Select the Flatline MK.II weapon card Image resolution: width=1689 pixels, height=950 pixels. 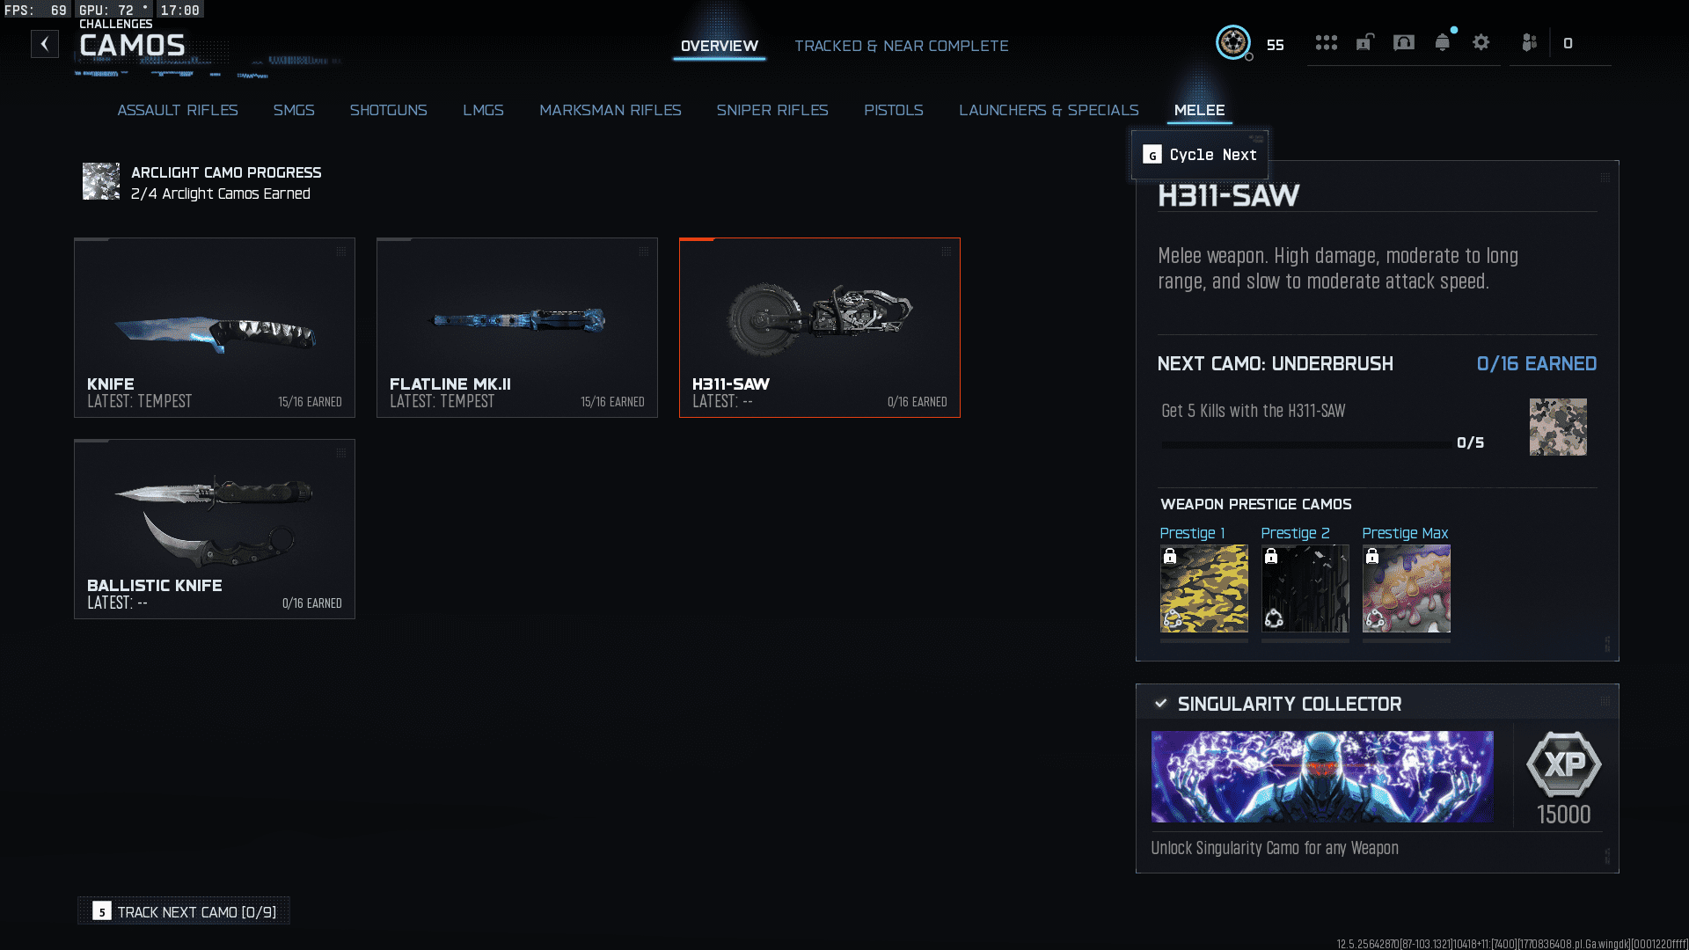click(517, 327)
